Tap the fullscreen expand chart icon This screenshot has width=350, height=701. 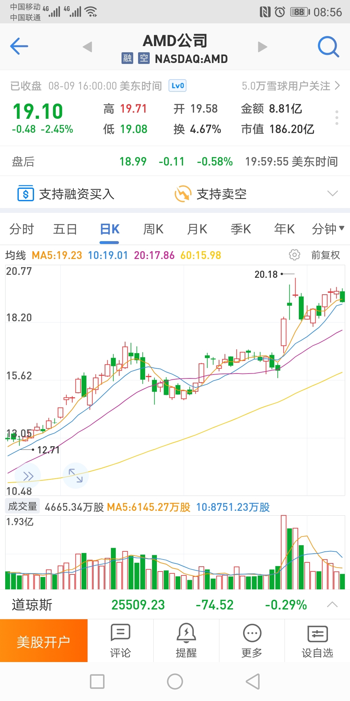click(76, 475)
